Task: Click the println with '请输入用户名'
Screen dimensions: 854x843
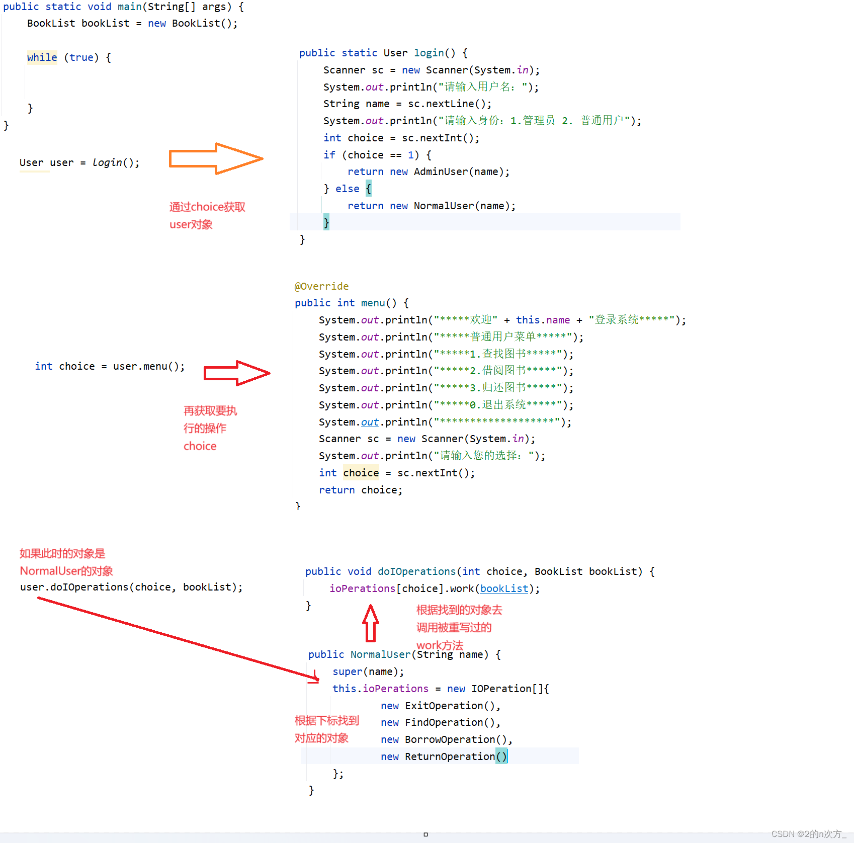Action: pos(431,87)
